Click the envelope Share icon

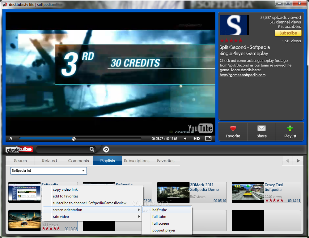[x=261, y=128]
